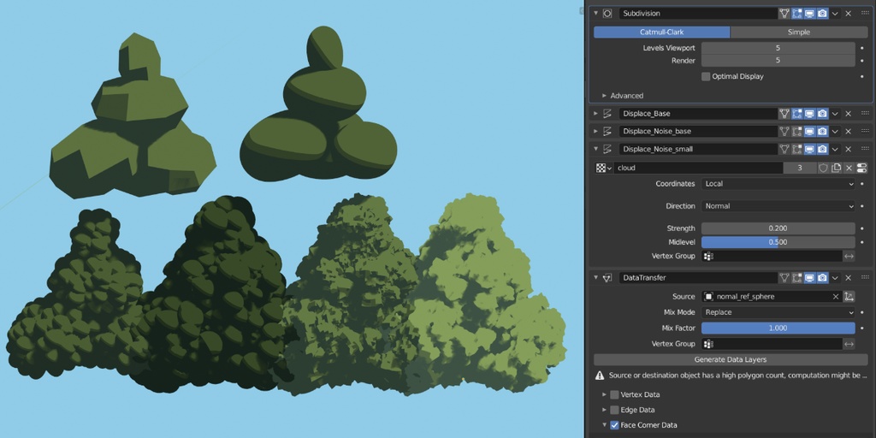This screenshot has height=438, width=876.
Task: Toggle Object Transform icon beside Source
Action: (x=849, y=297)
